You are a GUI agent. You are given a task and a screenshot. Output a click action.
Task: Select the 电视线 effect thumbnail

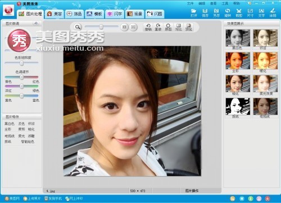(265, 106)
